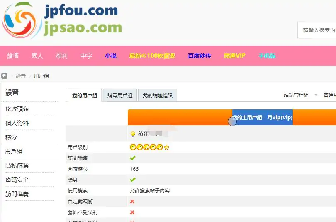The width and height of the screenshot is (336, 222).
Task: Click the 允許搜索帖子內容 value
Action: click(x=150, y=191)
